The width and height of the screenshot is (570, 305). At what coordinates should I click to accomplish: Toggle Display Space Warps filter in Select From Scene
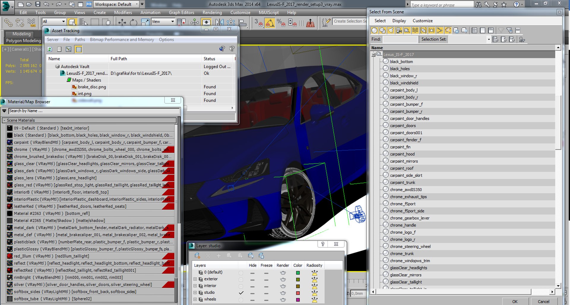pyautogui.click(x=415, y=30)
